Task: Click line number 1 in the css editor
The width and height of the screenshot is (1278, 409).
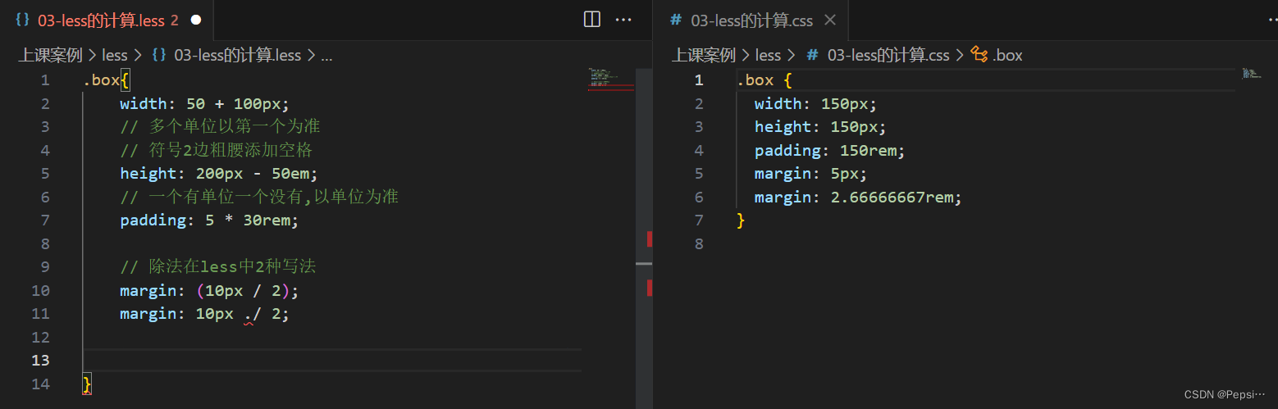Action: point(699,80)
